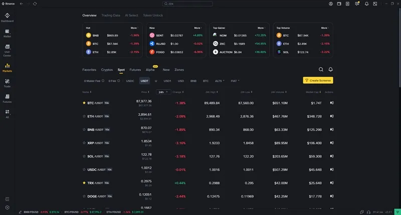Open the Wallet section in sidebar

tap(7, 33)
